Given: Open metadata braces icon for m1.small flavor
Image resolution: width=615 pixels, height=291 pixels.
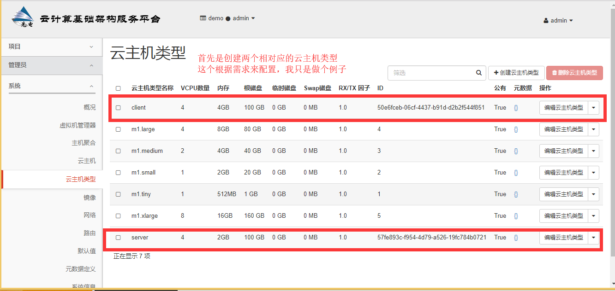Looking at the screenshot, I should 516,173.
